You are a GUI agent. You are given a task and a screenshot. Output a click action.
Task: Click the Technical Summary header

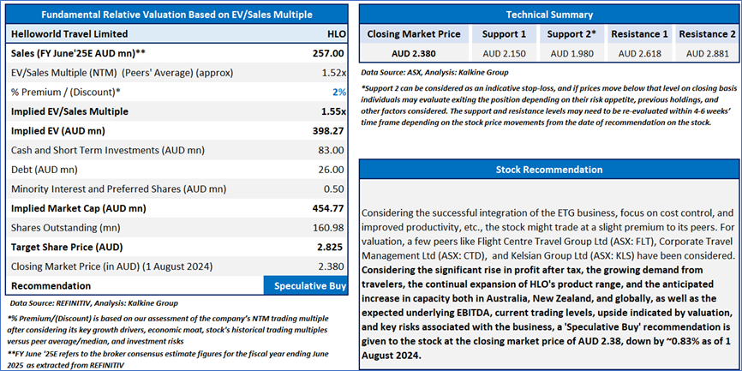point(549,15)
